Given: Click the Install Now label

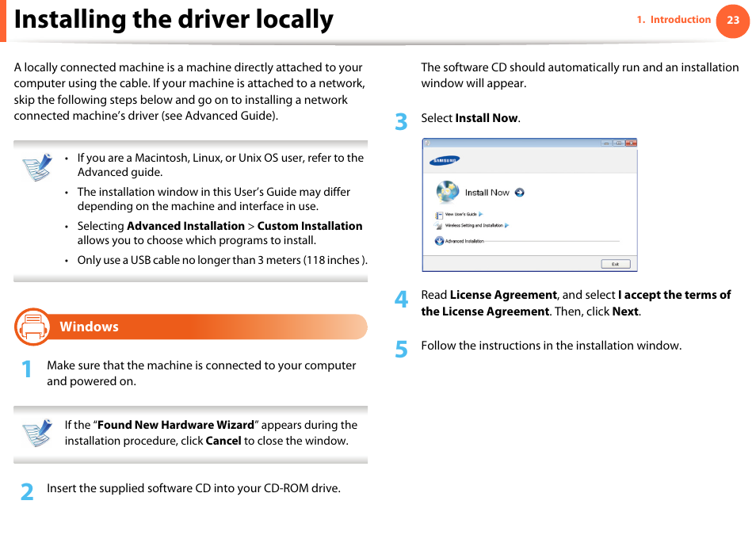Looking at the screenshot, I should [487, 193].
